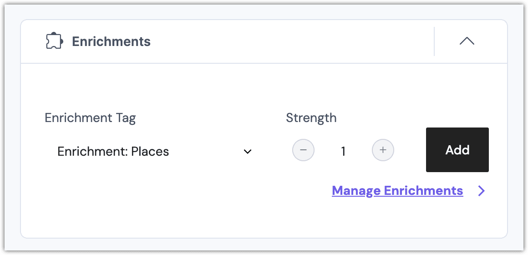Screen dimensions: 528x255
Task: Click the arrow beside Manage Enrichments
Action: click(482, 191)
